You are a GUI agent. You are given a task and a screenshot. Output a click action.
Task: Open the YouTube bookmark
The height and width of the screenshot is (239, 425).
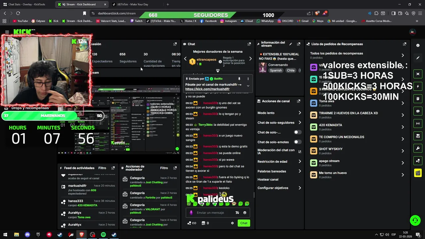click(x=20, y=21)
